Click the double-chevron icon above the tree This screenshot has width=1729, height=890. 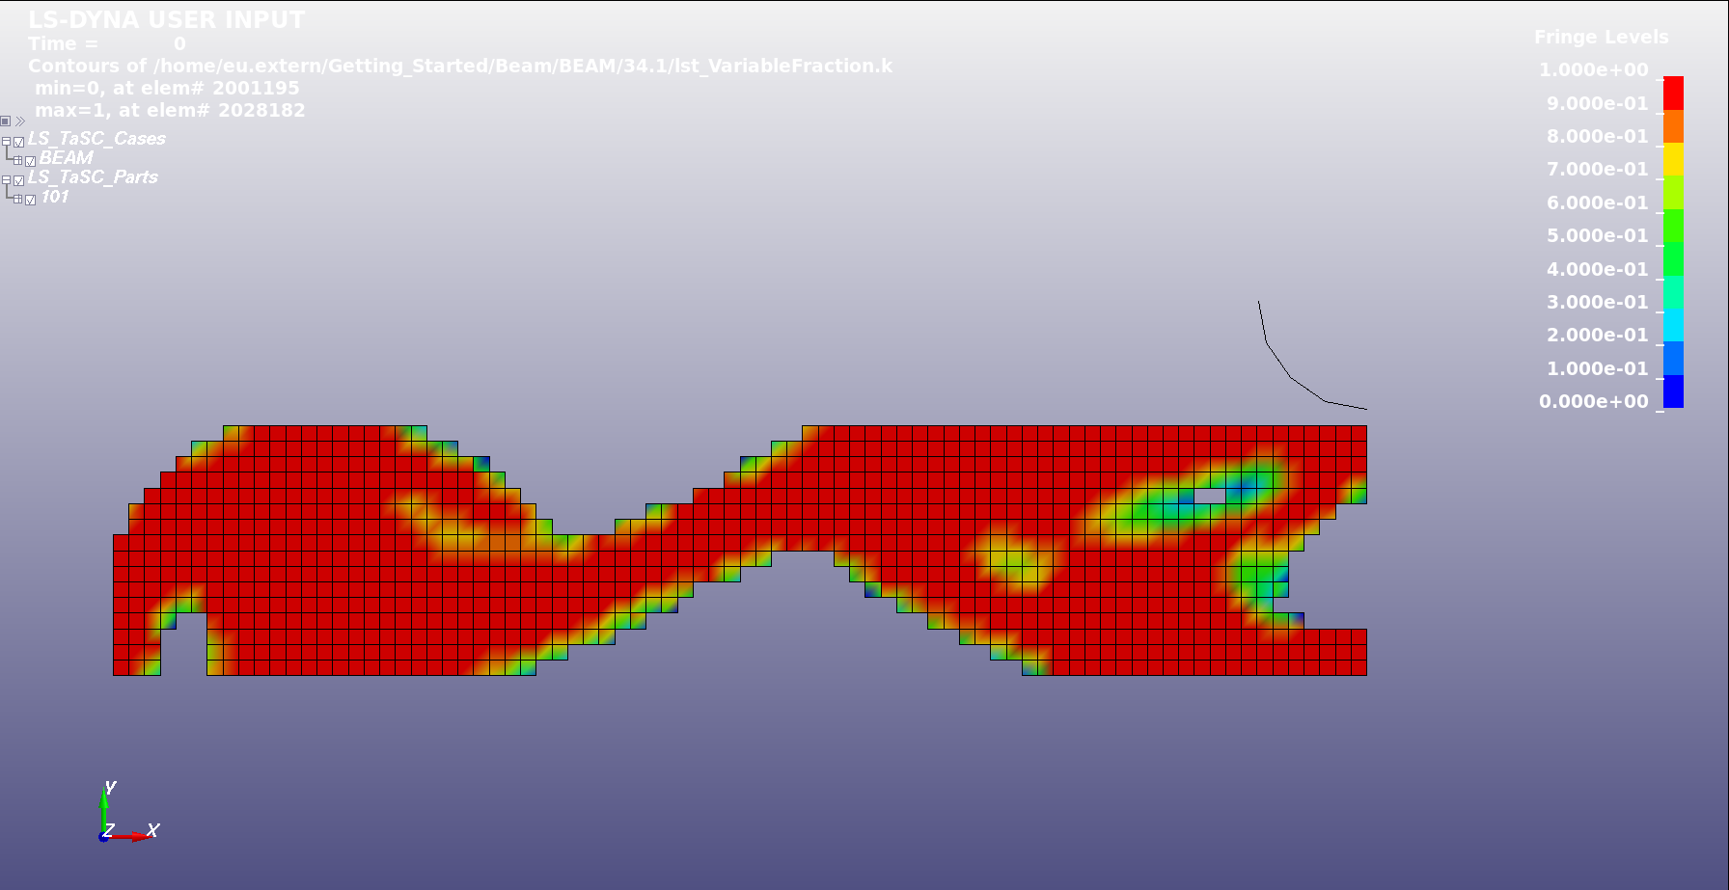click(20, 121)
